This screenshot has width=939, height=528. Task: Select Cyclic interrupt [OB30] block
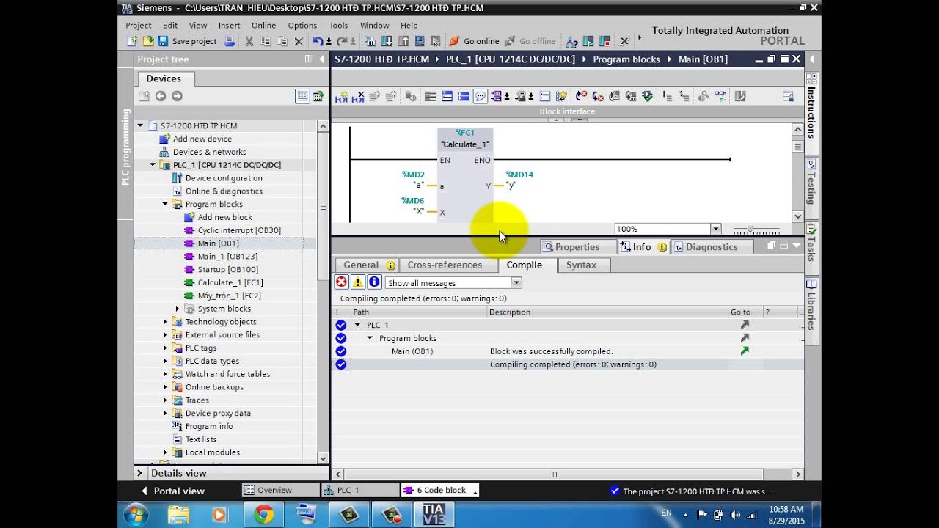tap(239, 230)
